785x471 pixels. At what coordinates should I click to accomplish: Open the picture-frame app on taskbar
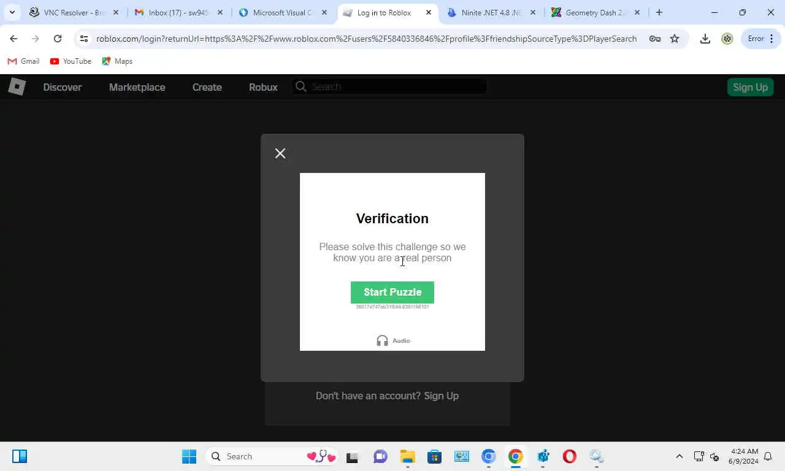click(x=461, y=456)
